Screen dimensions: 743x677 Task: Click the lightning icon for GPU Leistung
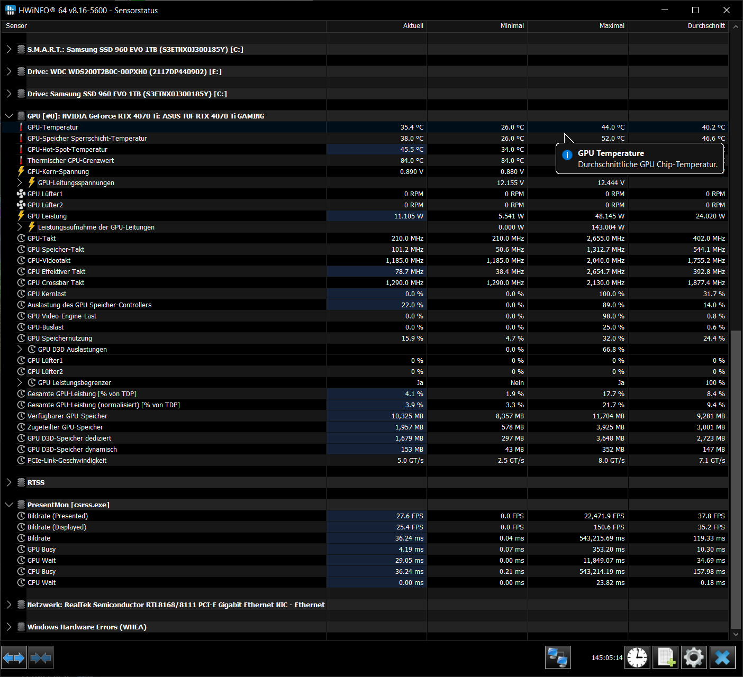tap(21, 216)
